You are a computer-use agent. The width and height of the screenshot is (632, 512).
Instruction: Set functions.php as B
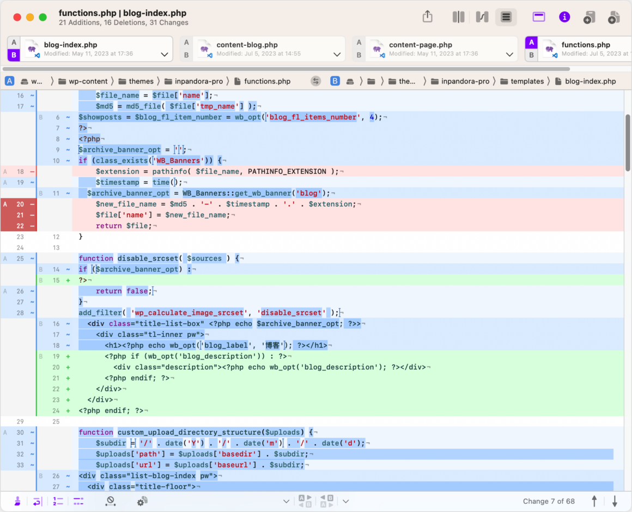click(531, 55)
